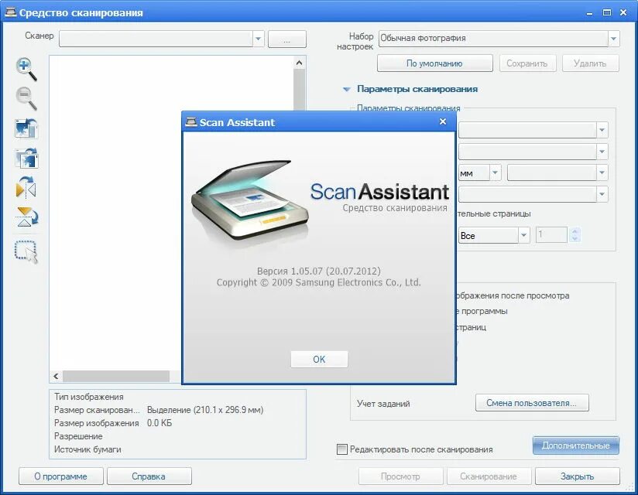Click the flip horizontal icon
Screen dimensions: 638x495
(26, 188)
